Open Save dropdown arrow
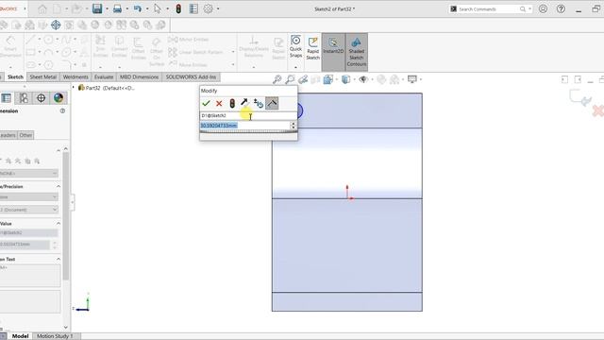This screenshot has width=604, height=340. click(x=107, y=8)
